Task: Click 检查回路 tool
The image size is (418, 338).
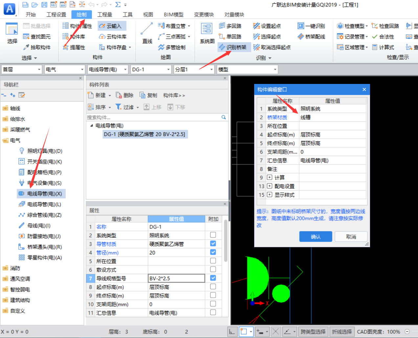Action: point(385,26)
